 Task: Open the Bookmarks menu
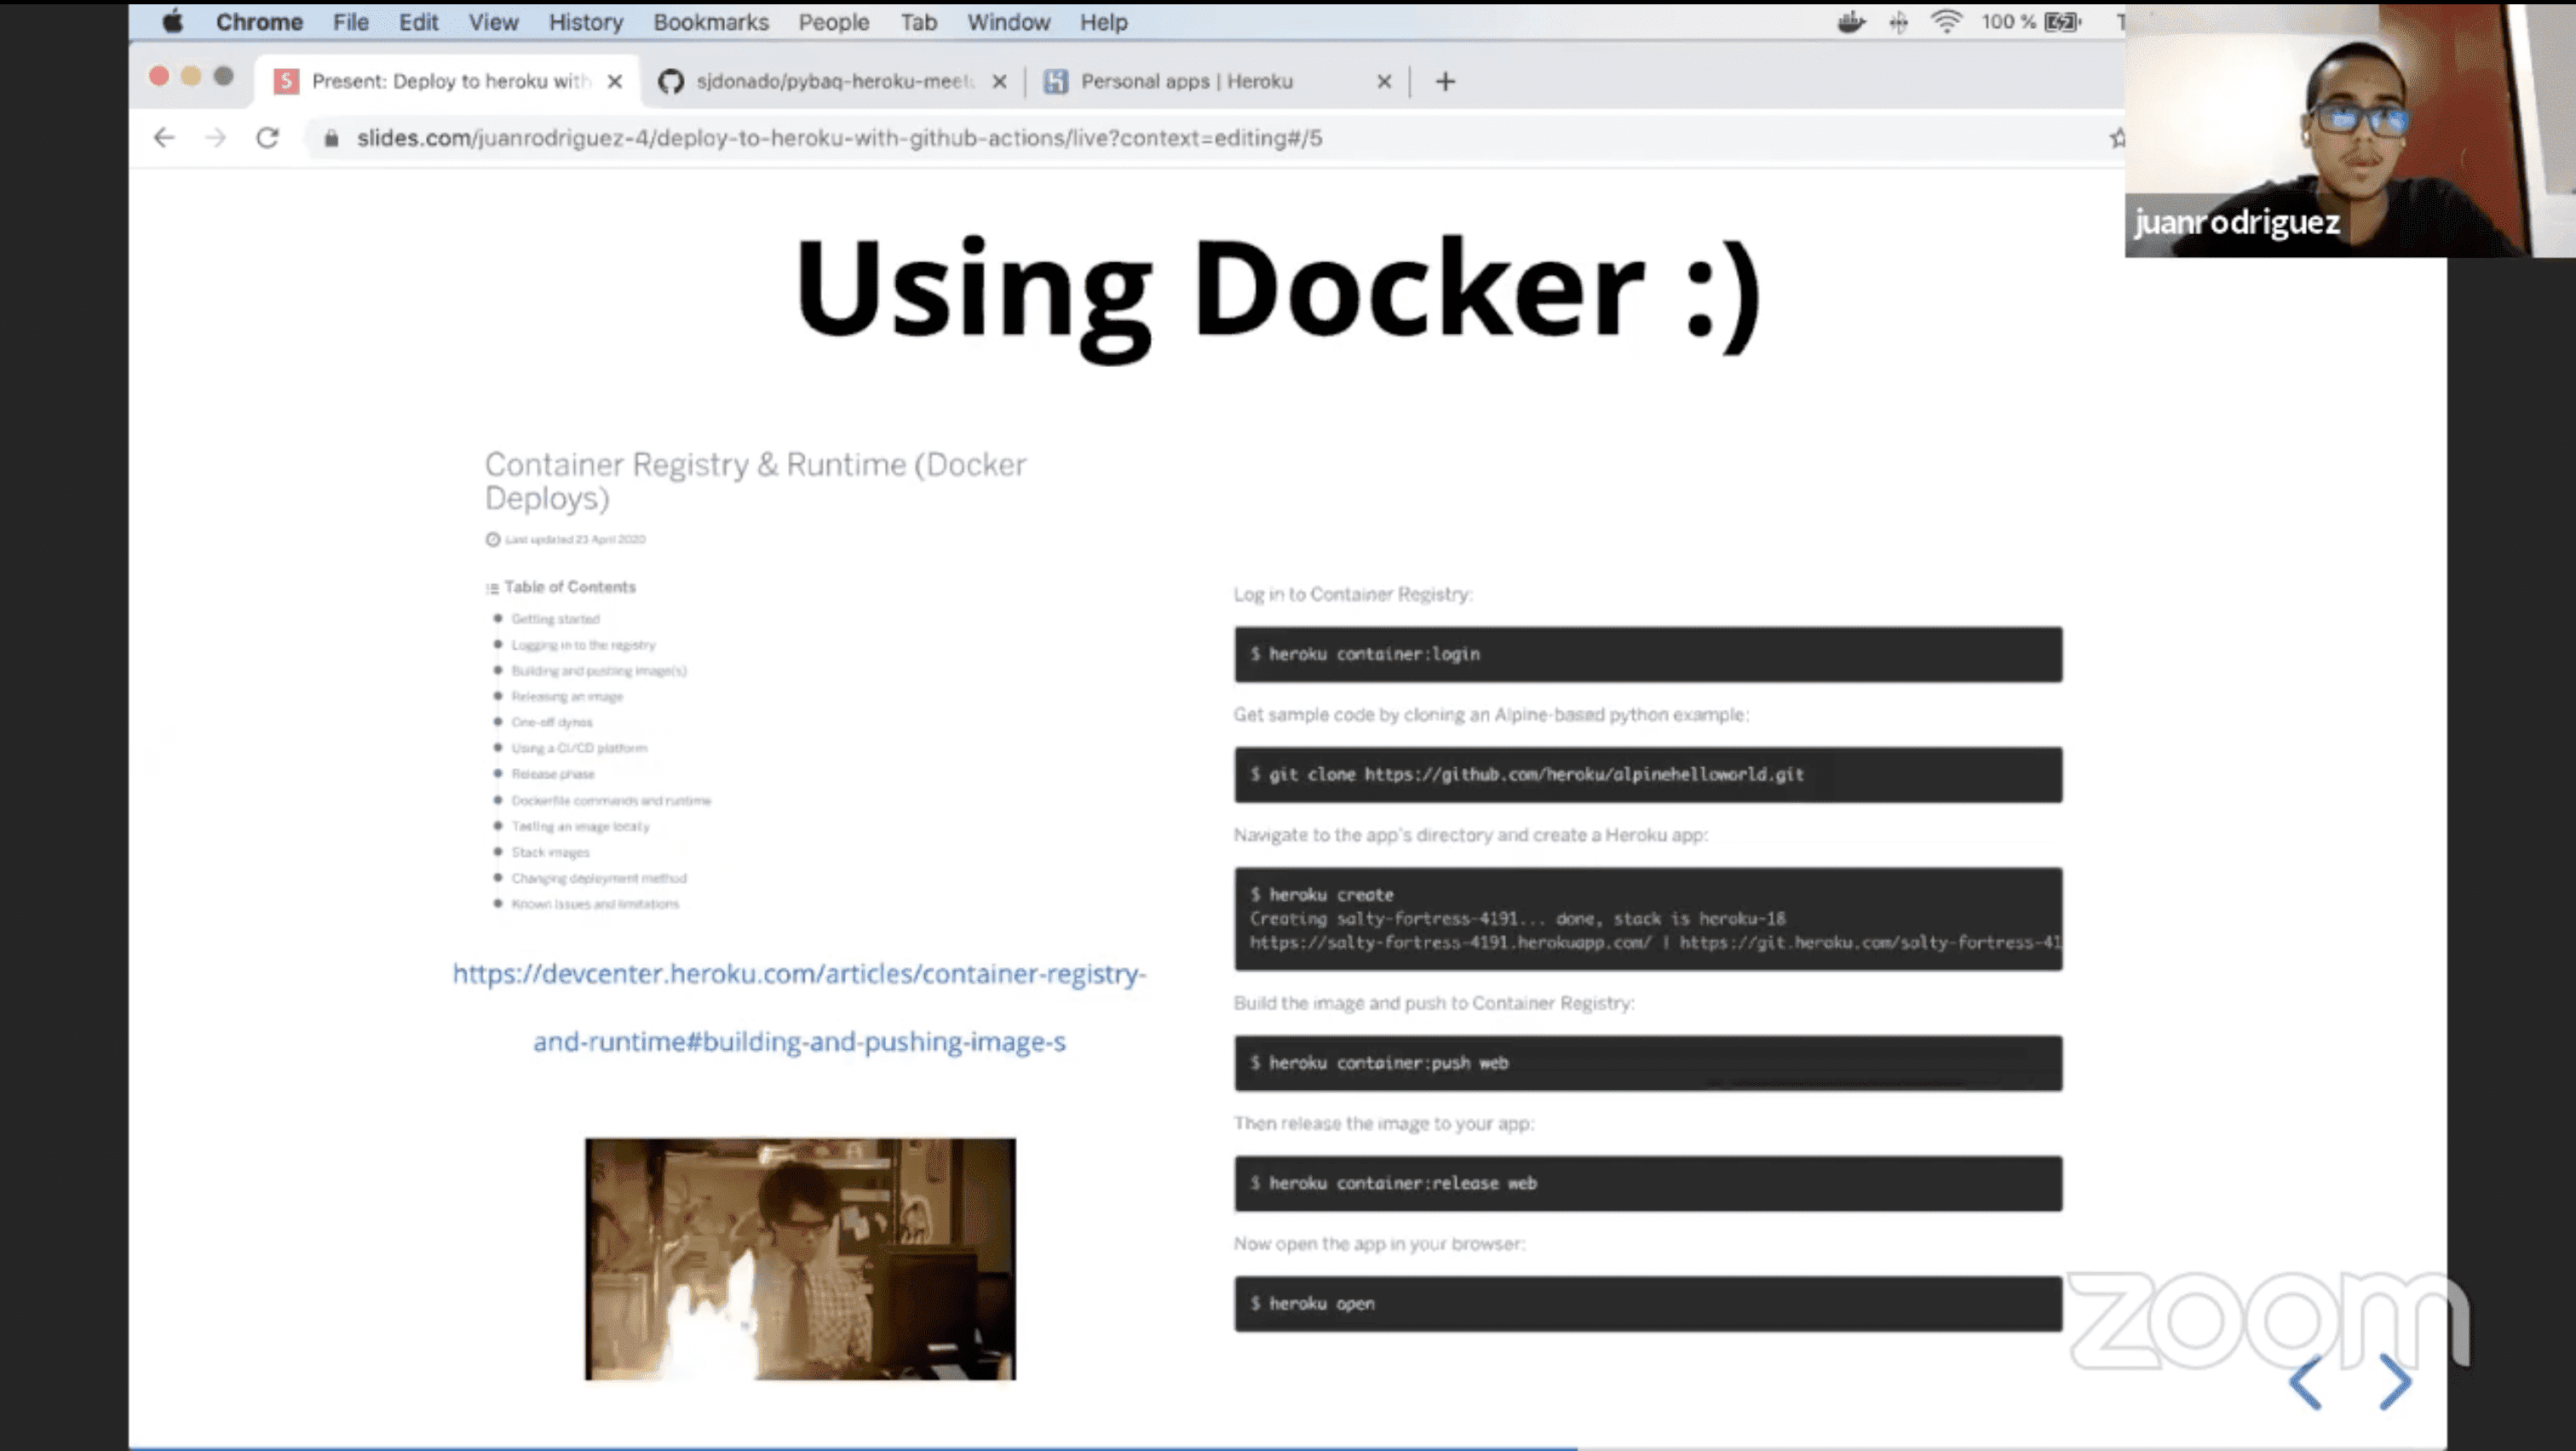711,22
